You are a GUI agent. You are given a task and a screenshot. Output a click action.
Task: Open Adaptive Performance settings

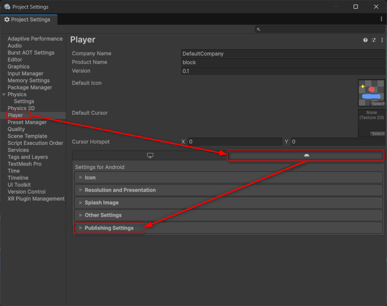coord(35,39)
